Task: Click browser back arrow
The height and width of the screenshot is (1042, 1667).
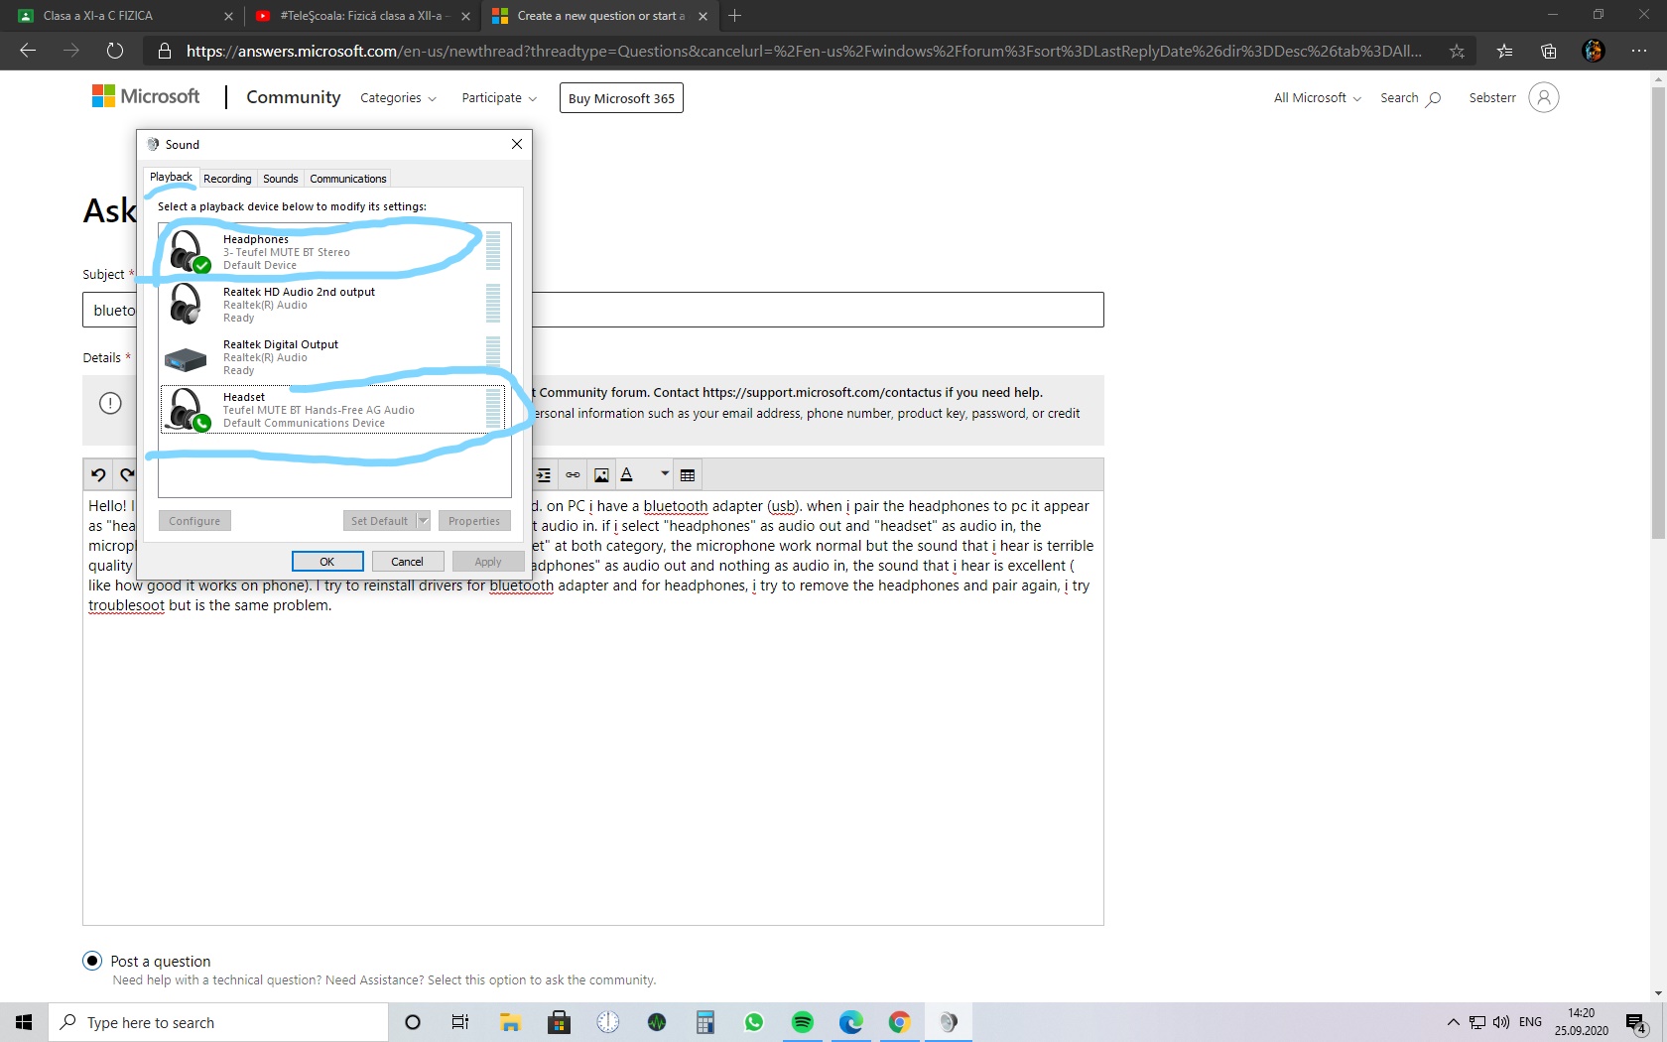Action: pos(28,51)
